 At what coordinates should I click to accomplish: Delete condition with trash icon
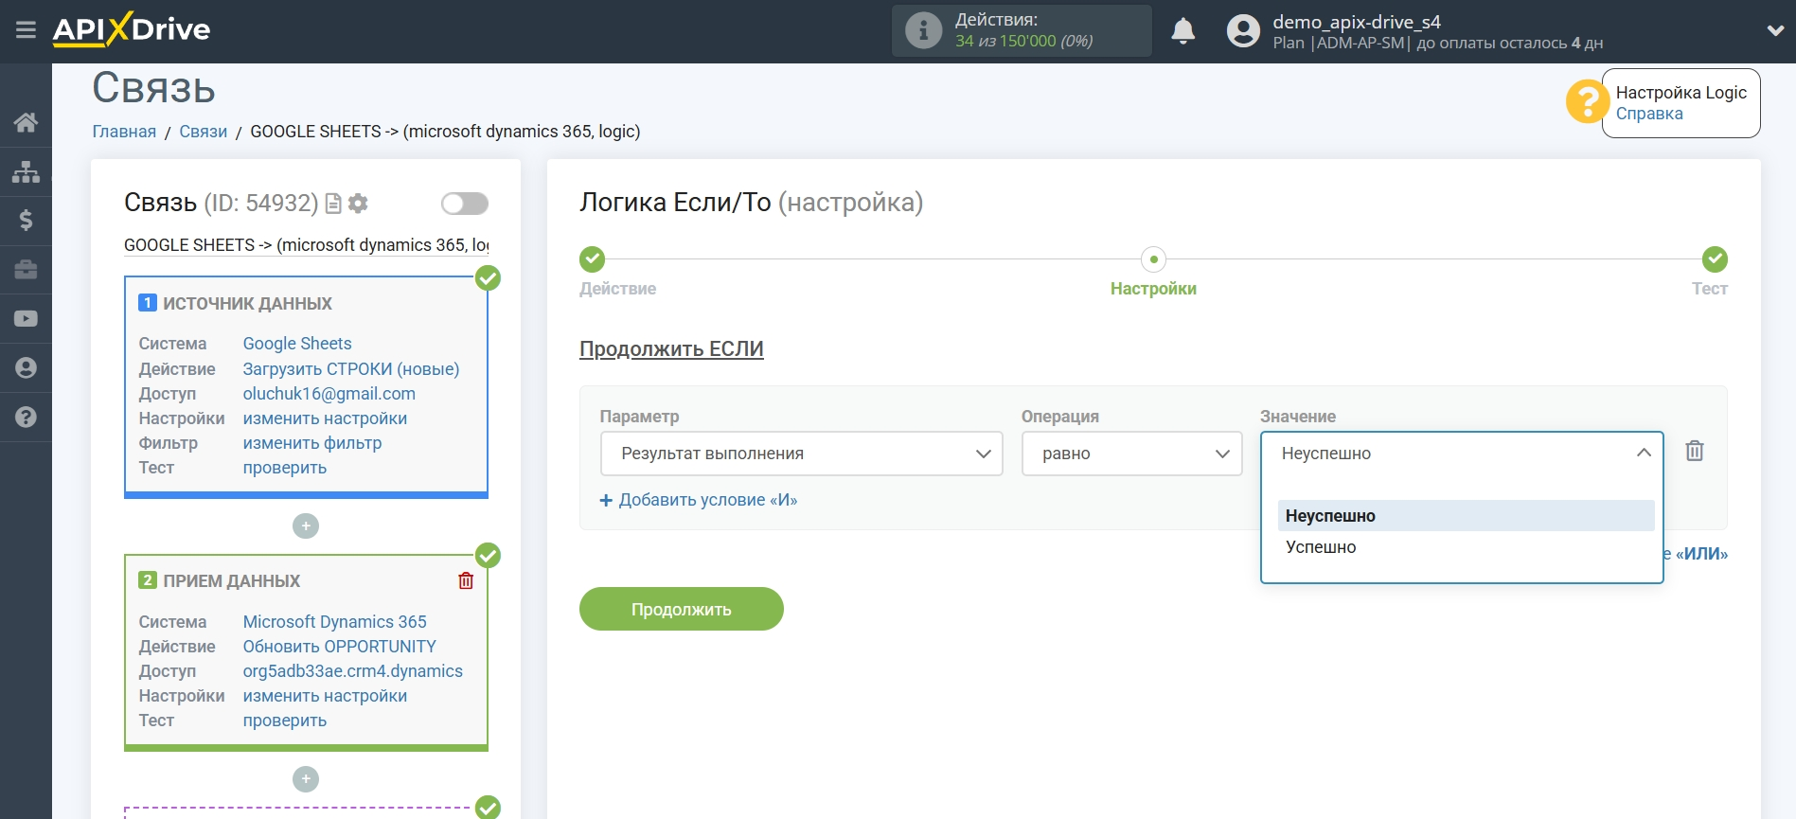coord(1695,452)
